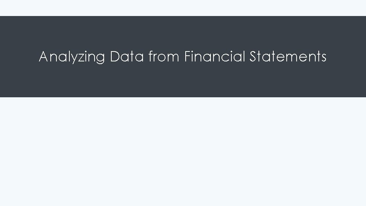Click bottom-right of the blank slide area
Viewport: 366px width, 206px height.
point(351,195)
